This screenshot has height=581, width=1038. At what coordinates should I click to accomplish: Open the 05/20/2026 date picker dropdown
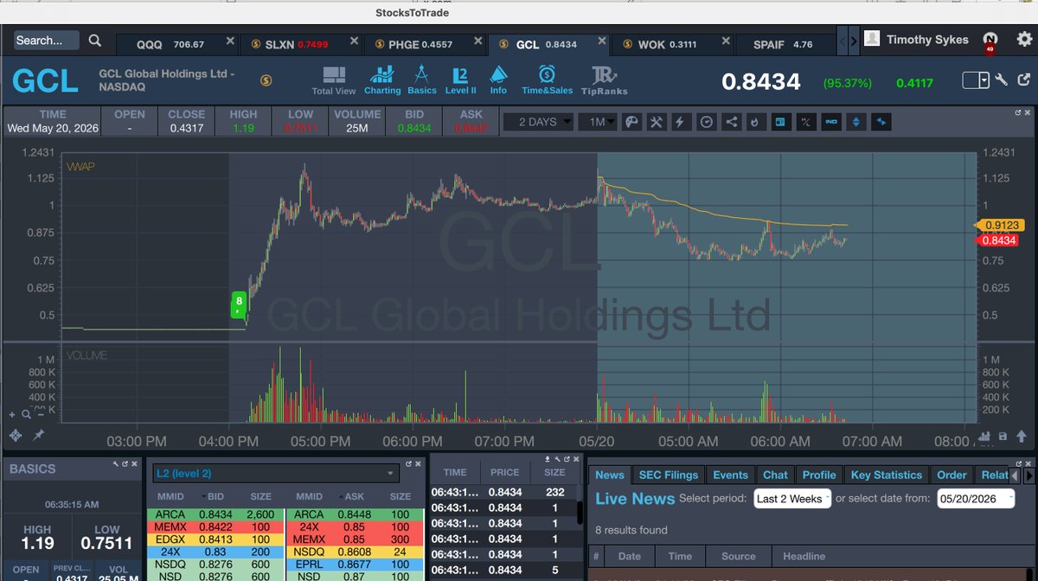coord(976,498)
